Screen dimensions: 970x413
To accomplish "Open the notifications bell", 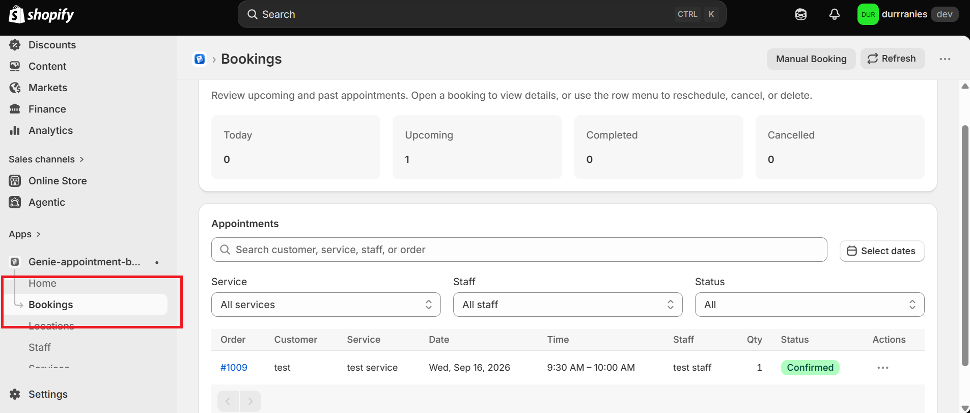I will coord(834,14).
